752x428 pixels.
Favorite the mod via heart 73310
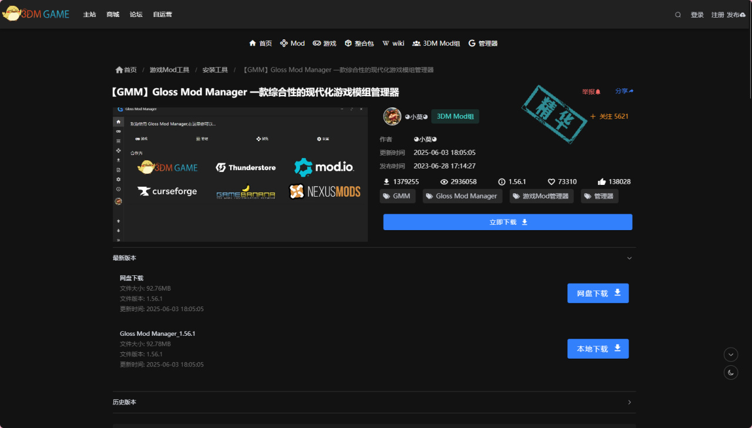[562, 182]
